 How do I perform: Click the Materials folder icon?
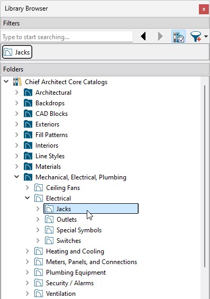(28, 167)
